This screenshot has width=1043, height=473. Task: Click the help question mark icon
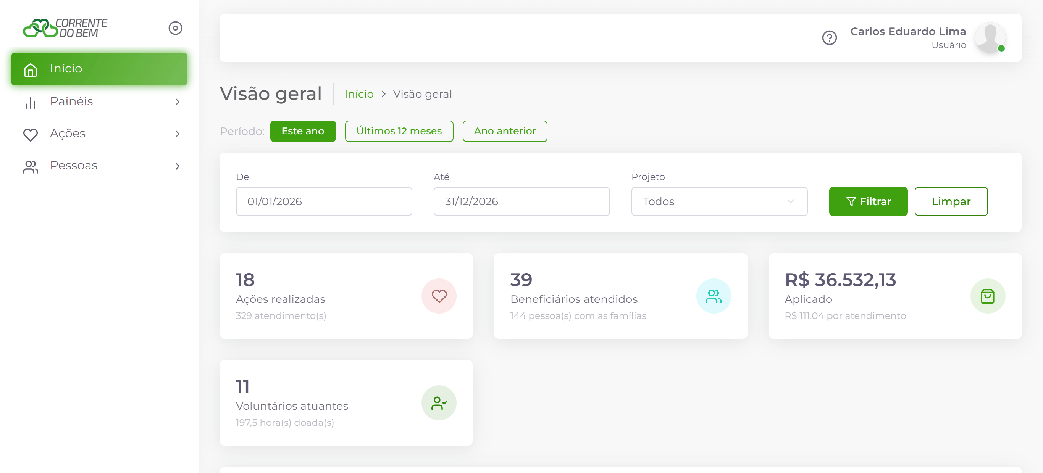pos(829,38)
